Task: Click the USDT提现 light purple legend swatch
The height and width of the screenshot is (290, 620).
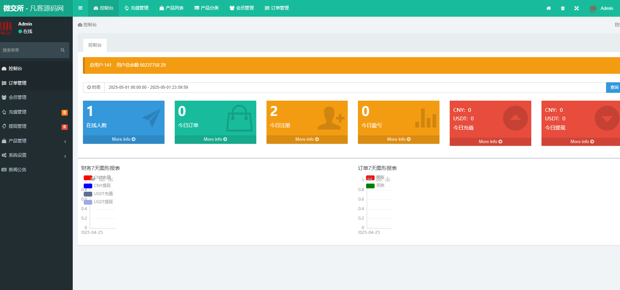Action: click(x=88, y=202)
